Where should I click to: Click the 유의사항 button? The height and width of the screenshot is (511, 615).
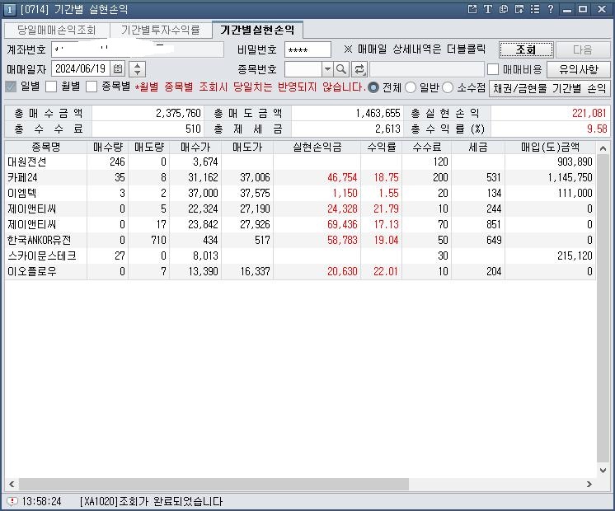click(x=584, y=69)
